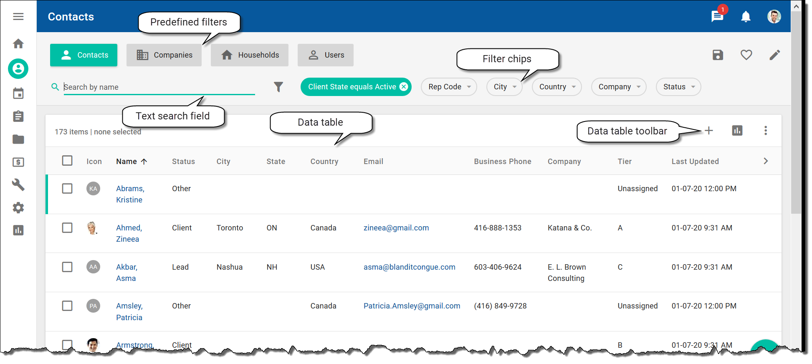Viewport: 812px width, 364px height.
Task: Open the hamburger navigation menu
Action: tap(18, 17)
